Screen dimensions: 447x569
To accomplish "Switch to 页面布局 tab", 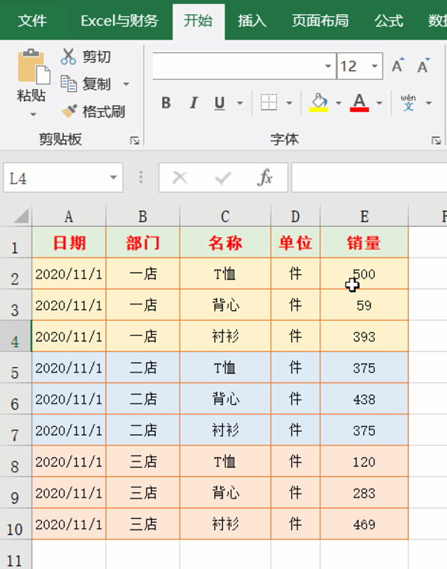I will point(321,20).
